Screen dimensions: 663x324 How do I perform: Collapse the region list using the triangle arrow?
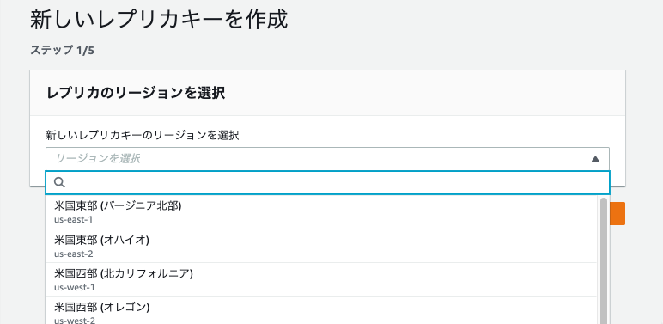point(595,159)
